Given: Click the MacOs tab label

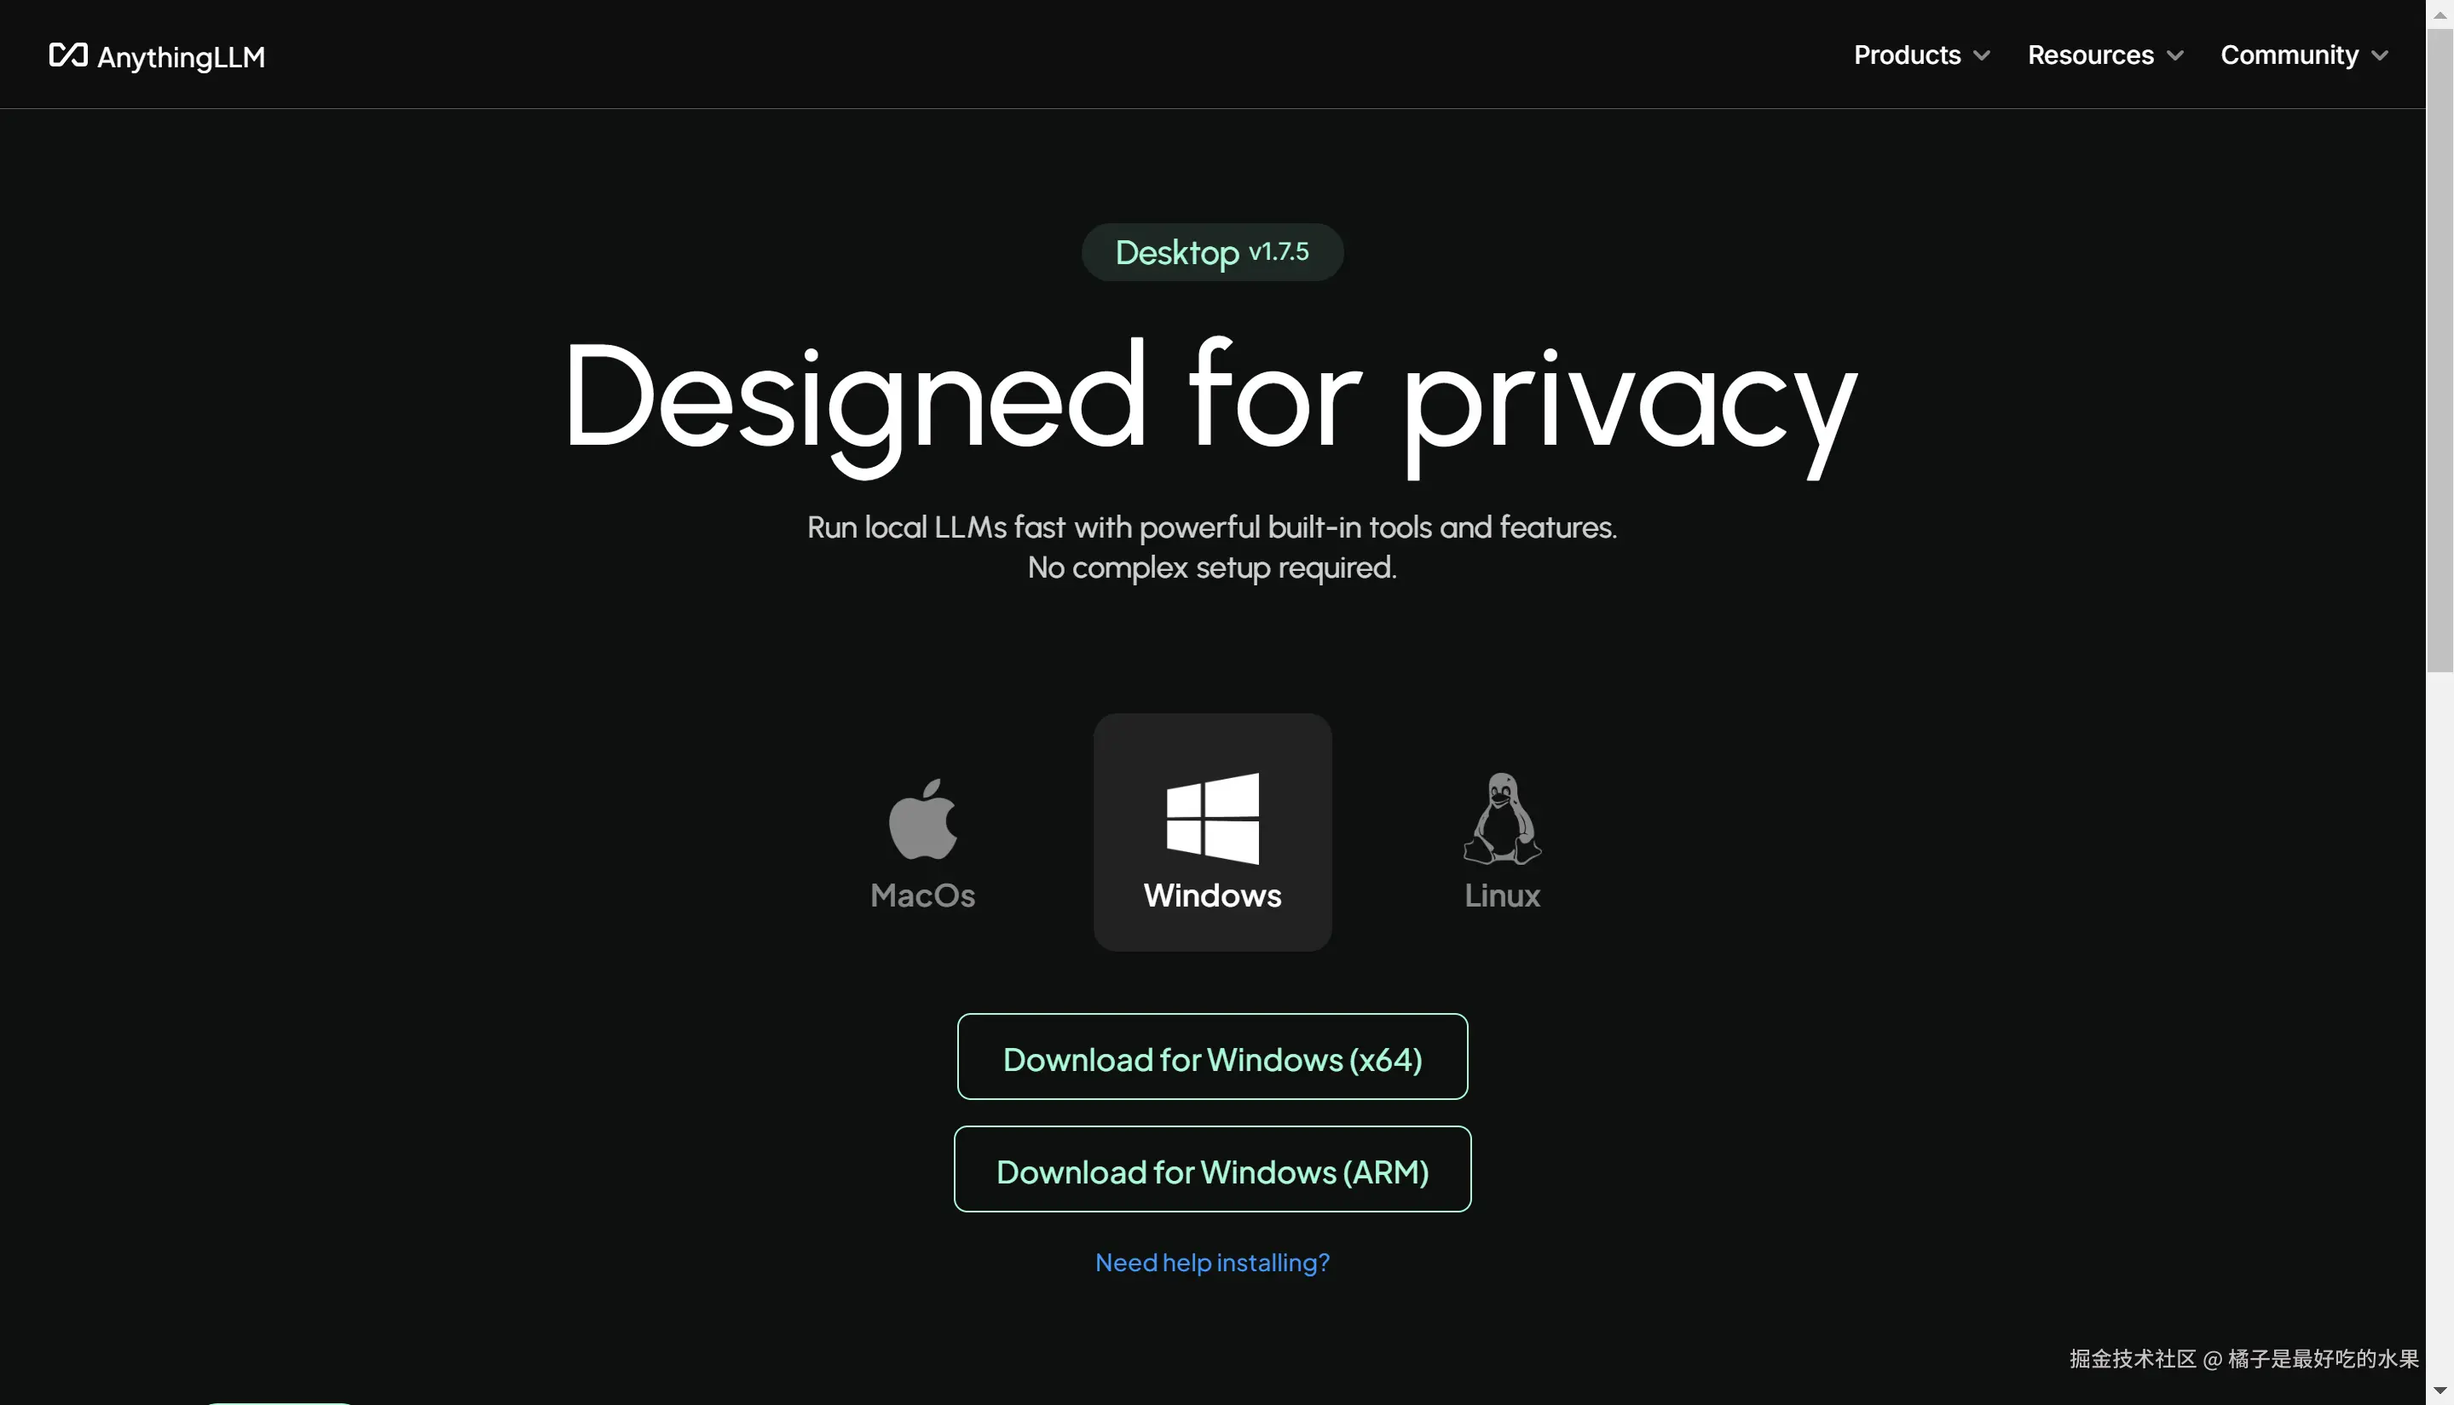Looking at the screenshot, I should pyautogui.click(x=923, y=895).
